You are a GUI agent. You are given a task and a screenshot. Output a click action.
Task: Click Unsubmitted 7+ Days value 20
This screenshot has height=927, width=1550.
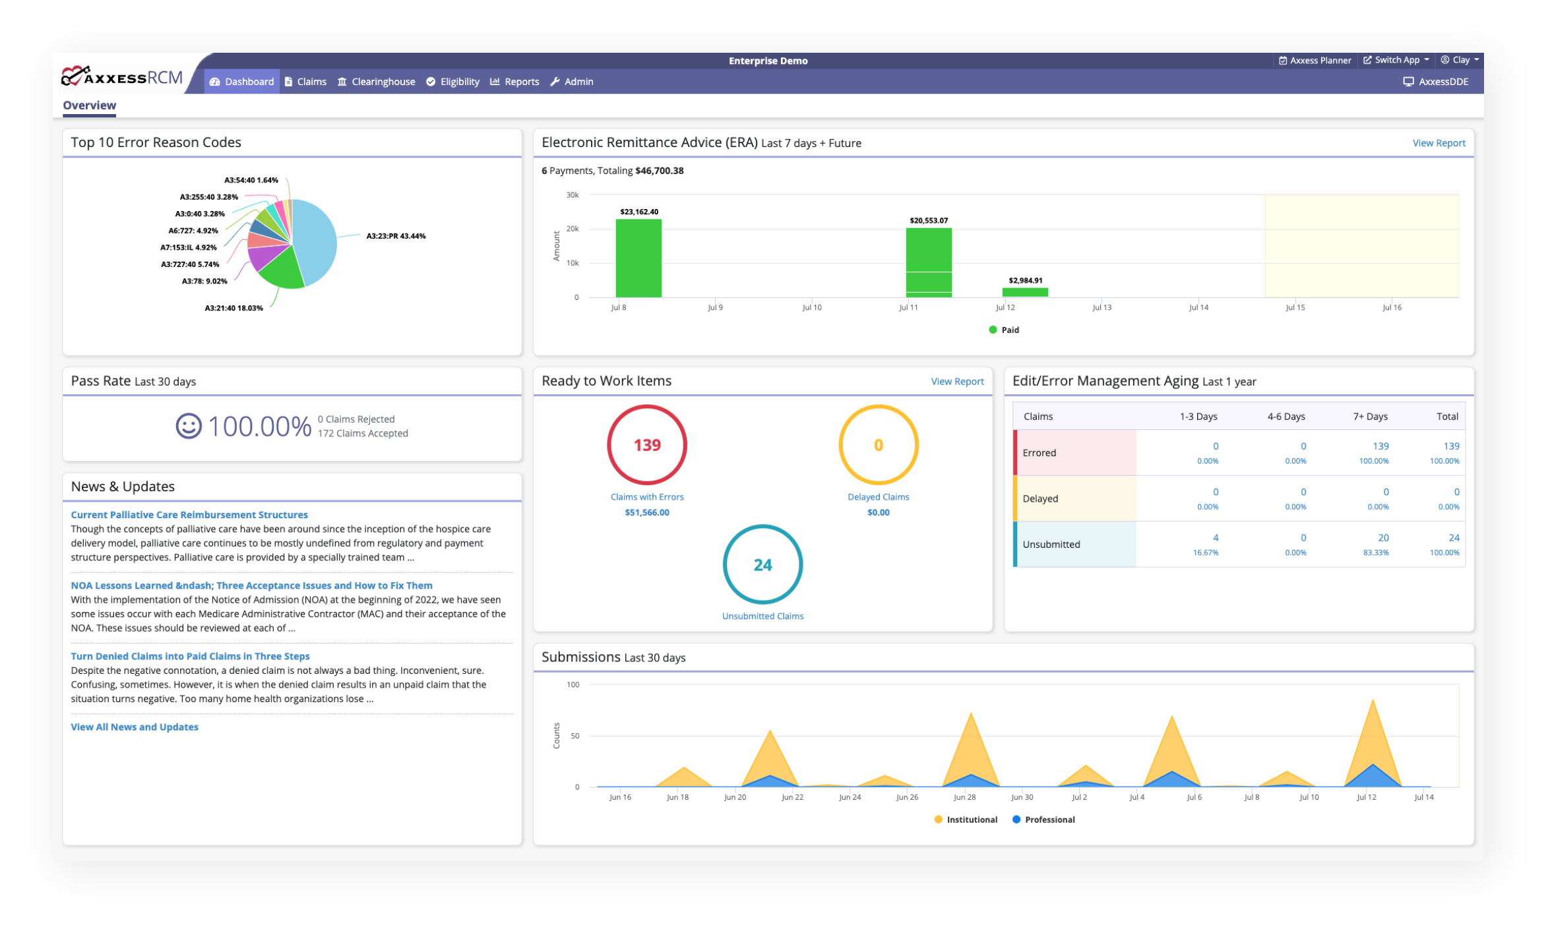click(x=1383, y=538)
